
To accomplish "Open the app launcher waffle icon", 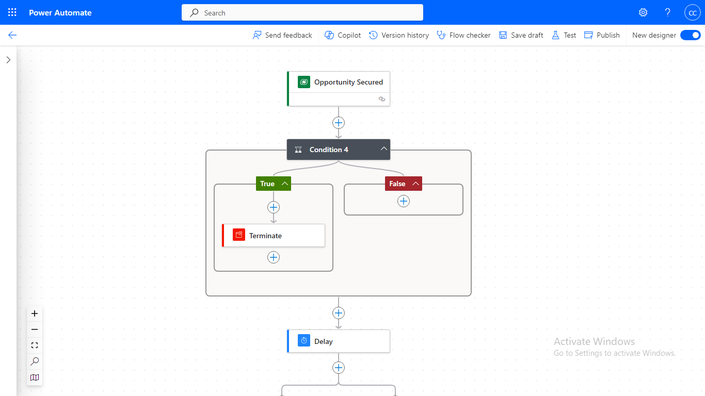I will point(12,12).
